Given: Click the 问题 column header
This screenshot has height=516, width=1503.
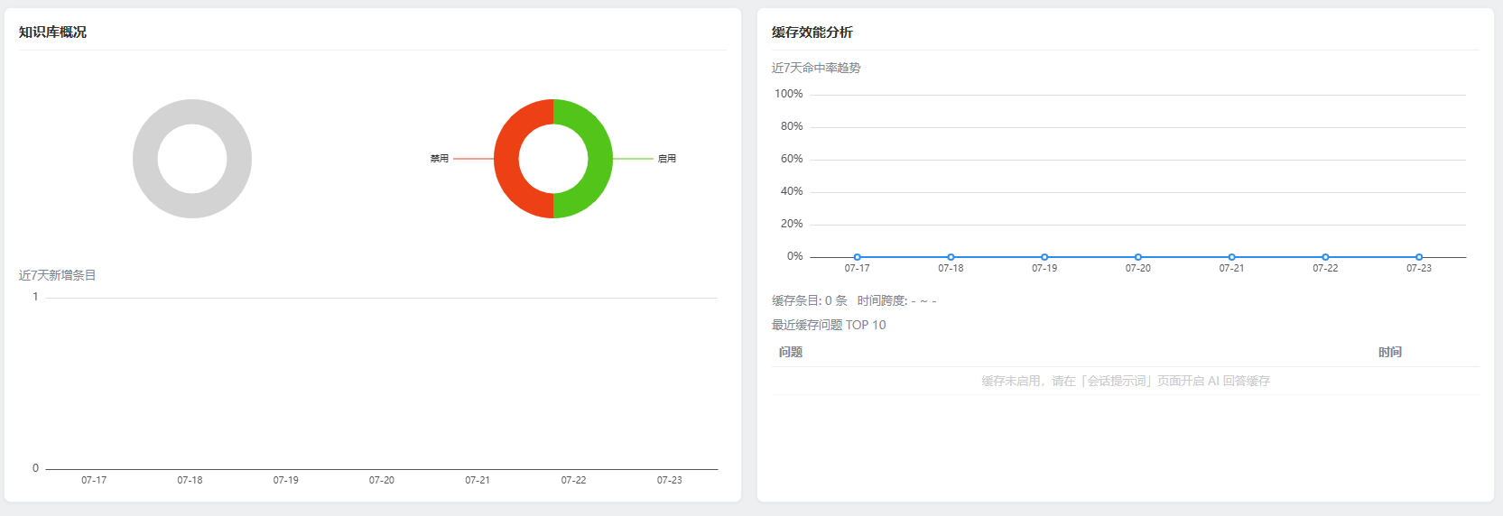Looking at the screenshot, I should coord(791,353).
